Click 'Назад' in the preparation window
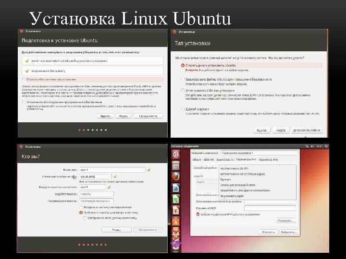 point(123,116)
